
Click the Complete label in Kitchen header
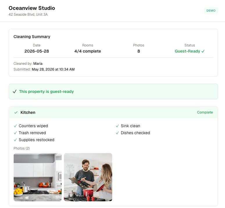[x=205, y=112]
